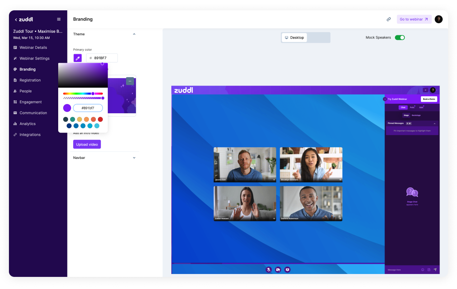Switch to the Q&A tab
457x289 pixels.
[x=421, y=107]
